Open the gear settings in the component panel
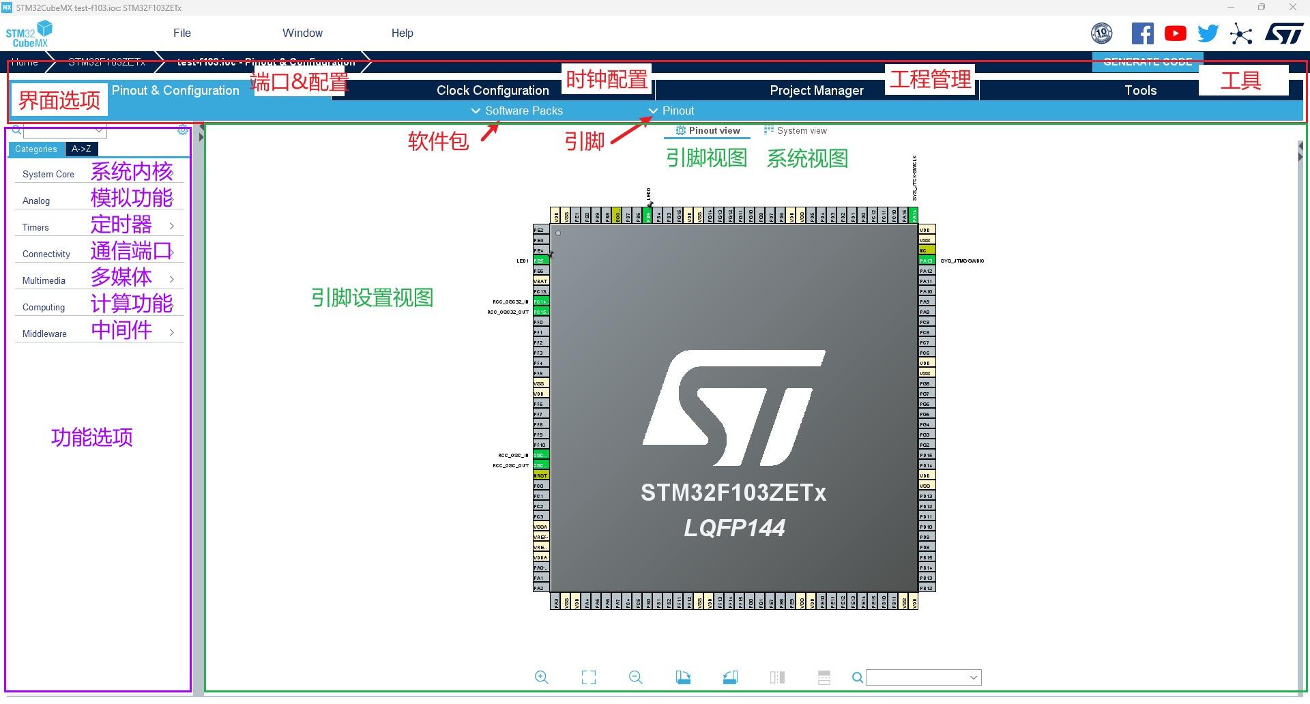The height and width of the screenshot is (704, 1310). coord(182,130)
